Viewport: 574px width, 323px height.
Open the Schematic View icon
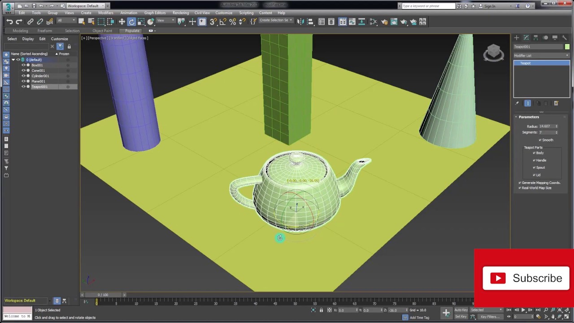pyautogui.click(x=362, y=22)
